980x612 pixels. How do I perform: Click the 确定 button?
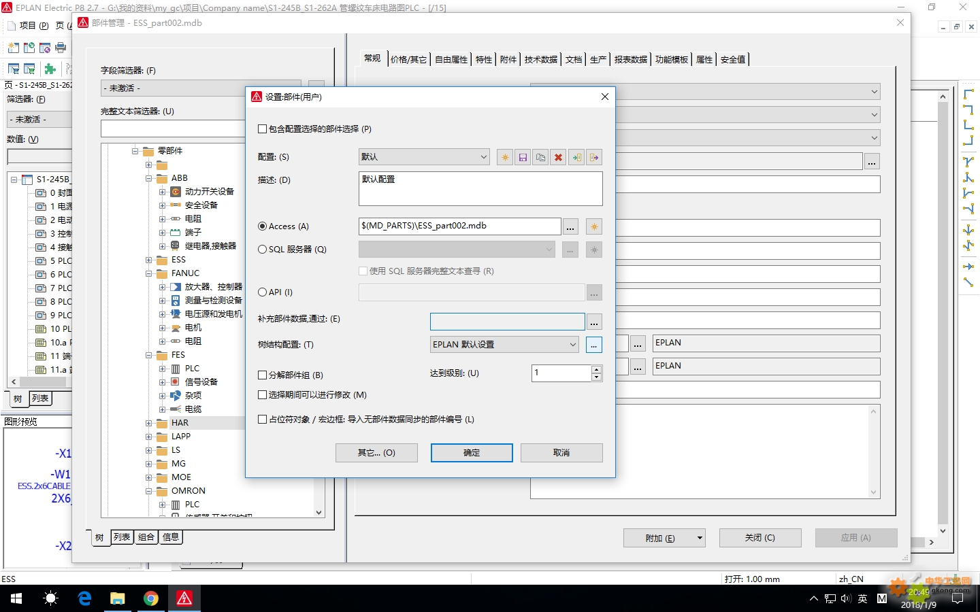pyautogui.click(x=472, y=453)
